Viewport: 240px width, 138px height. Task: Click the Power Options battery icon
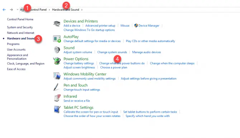pos(57,61)
